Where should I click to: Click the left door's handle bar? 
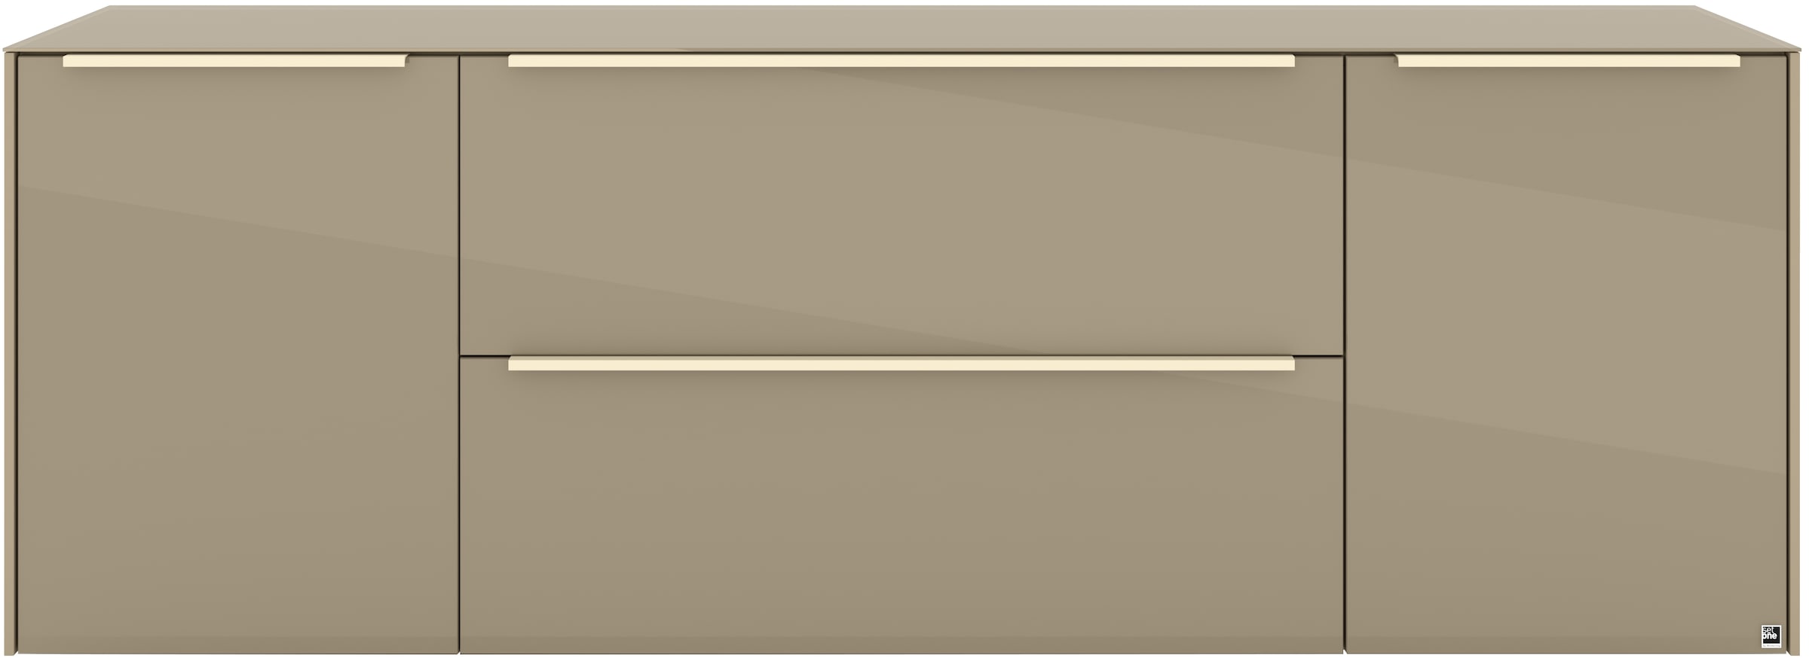(x=234, y=60)
